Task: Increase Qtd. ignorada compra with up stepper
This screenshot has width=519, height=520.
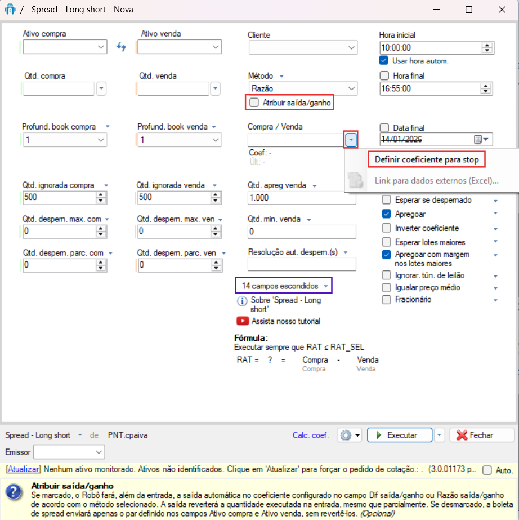Action: [101, 195]
